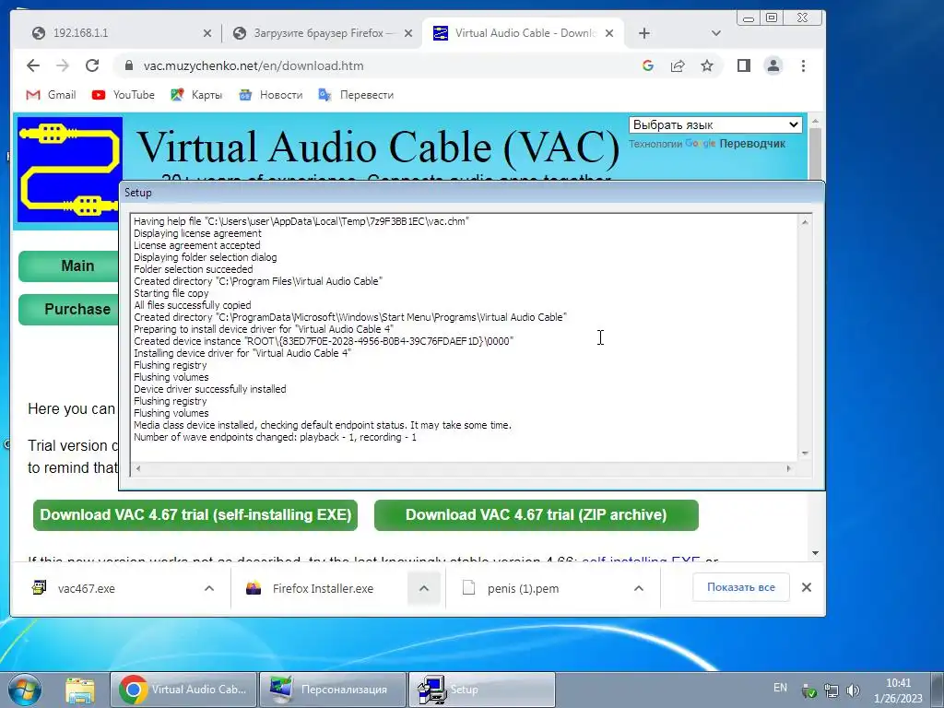944x708 pixels.
Task: Click the EN language indicator
Action: 780,688
